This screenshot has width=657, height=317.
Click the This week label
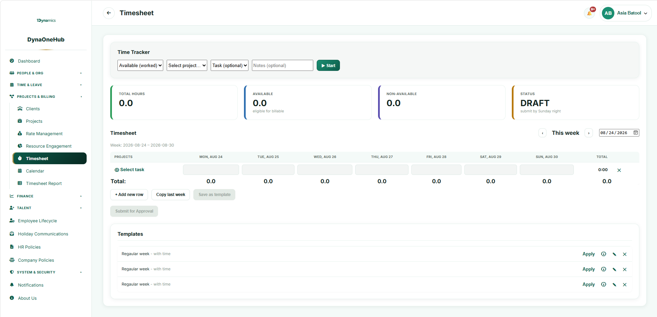(566, 133)
